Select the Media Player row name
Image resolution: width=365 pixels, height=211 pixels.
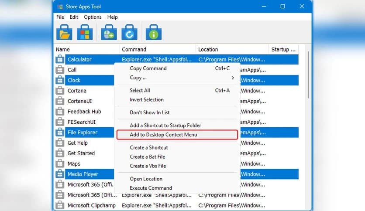[83, 174]
